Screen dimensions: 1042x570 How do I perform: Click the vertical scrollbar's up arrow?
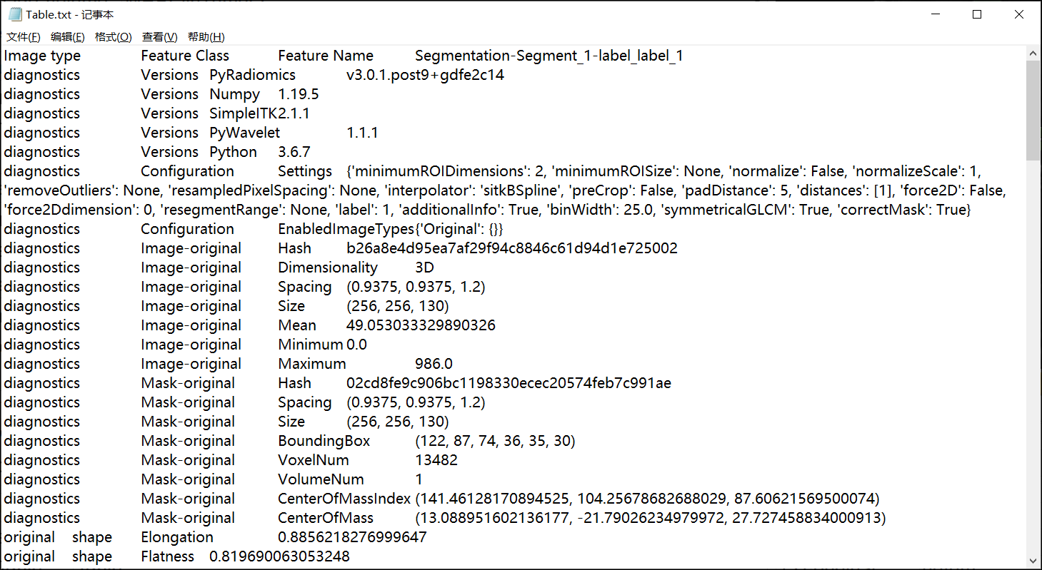[x=1033, y=54]
